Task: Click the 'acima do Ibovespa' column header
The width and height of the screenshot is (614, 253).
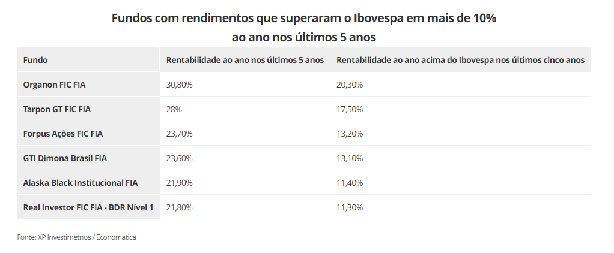Action: pyautogui.click(x=460, y=60)
